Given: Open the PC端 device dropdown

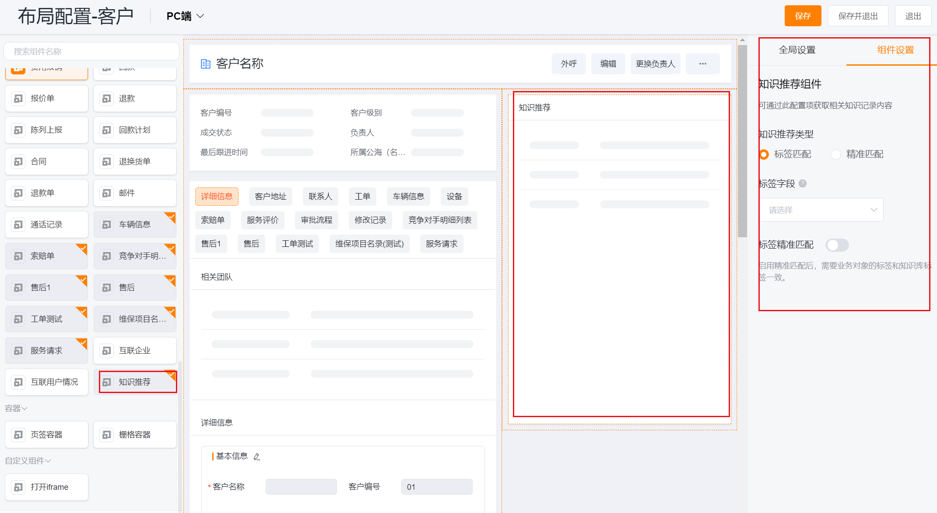Looking at the screenshot, I should point(185,16).
